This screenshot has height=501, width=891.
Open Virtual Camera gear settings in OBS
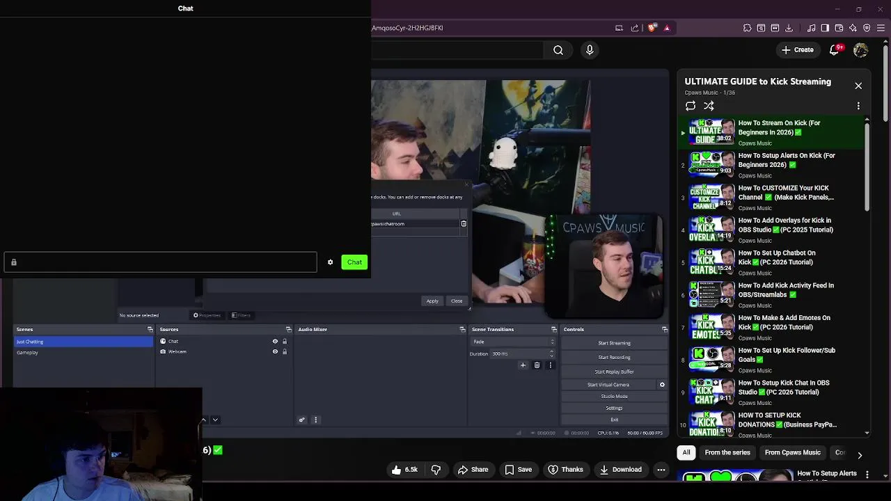click(x=662, y=384)
